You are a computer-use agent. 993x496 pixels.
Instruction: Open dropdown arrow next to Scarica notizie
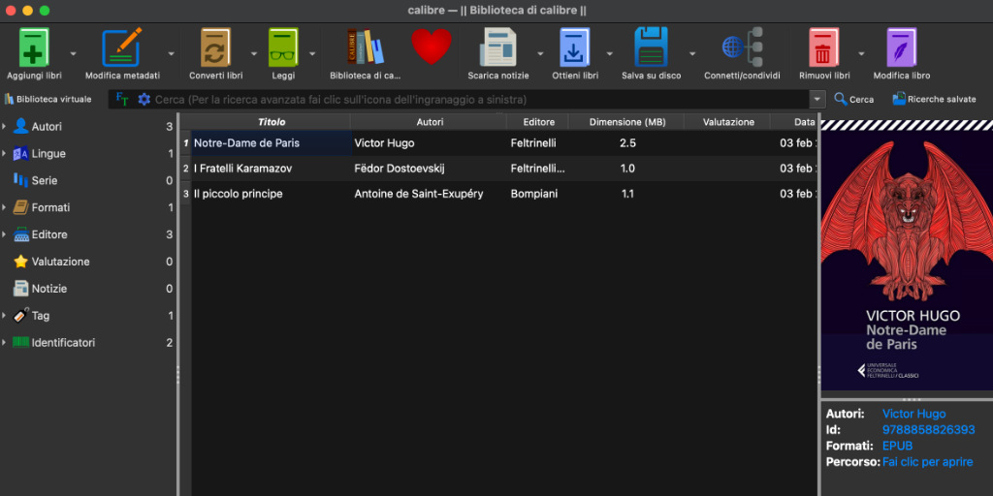click(x=540, y=54)
